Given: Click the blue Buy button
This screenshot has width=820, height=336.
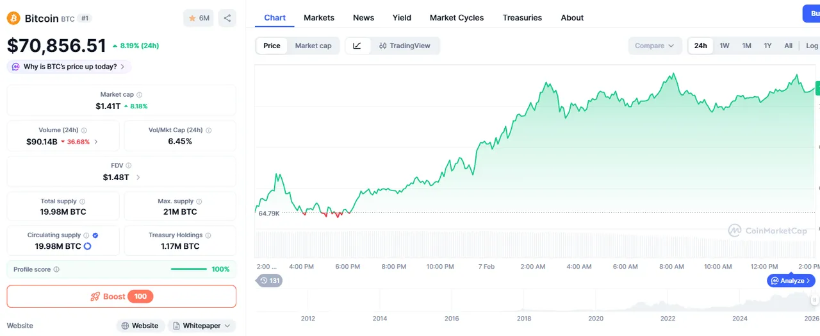Looking at the screenshot, I should click(x=811, y=13).
